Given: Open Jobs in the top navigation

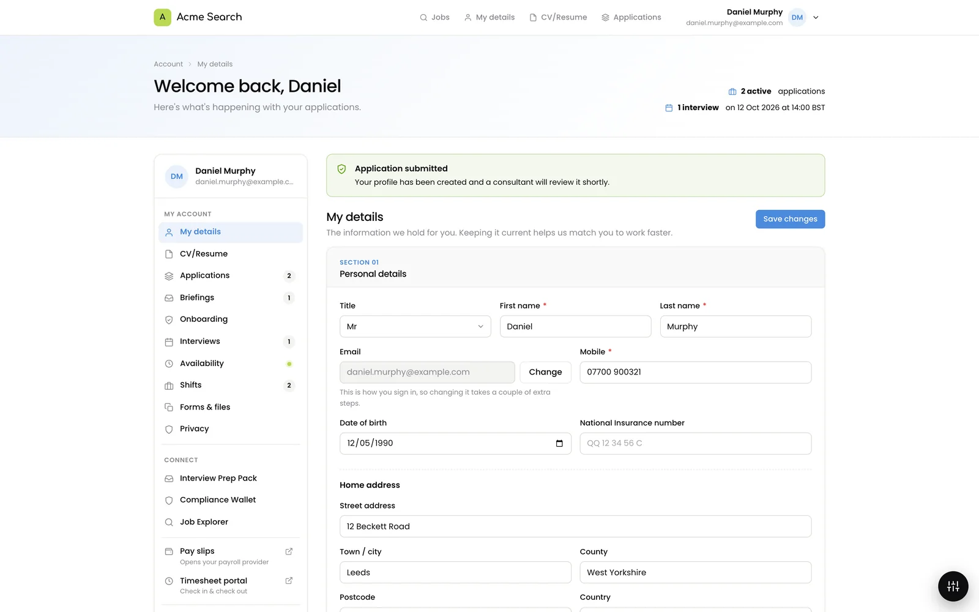Looking at the screenshot, I should point(434,18).
